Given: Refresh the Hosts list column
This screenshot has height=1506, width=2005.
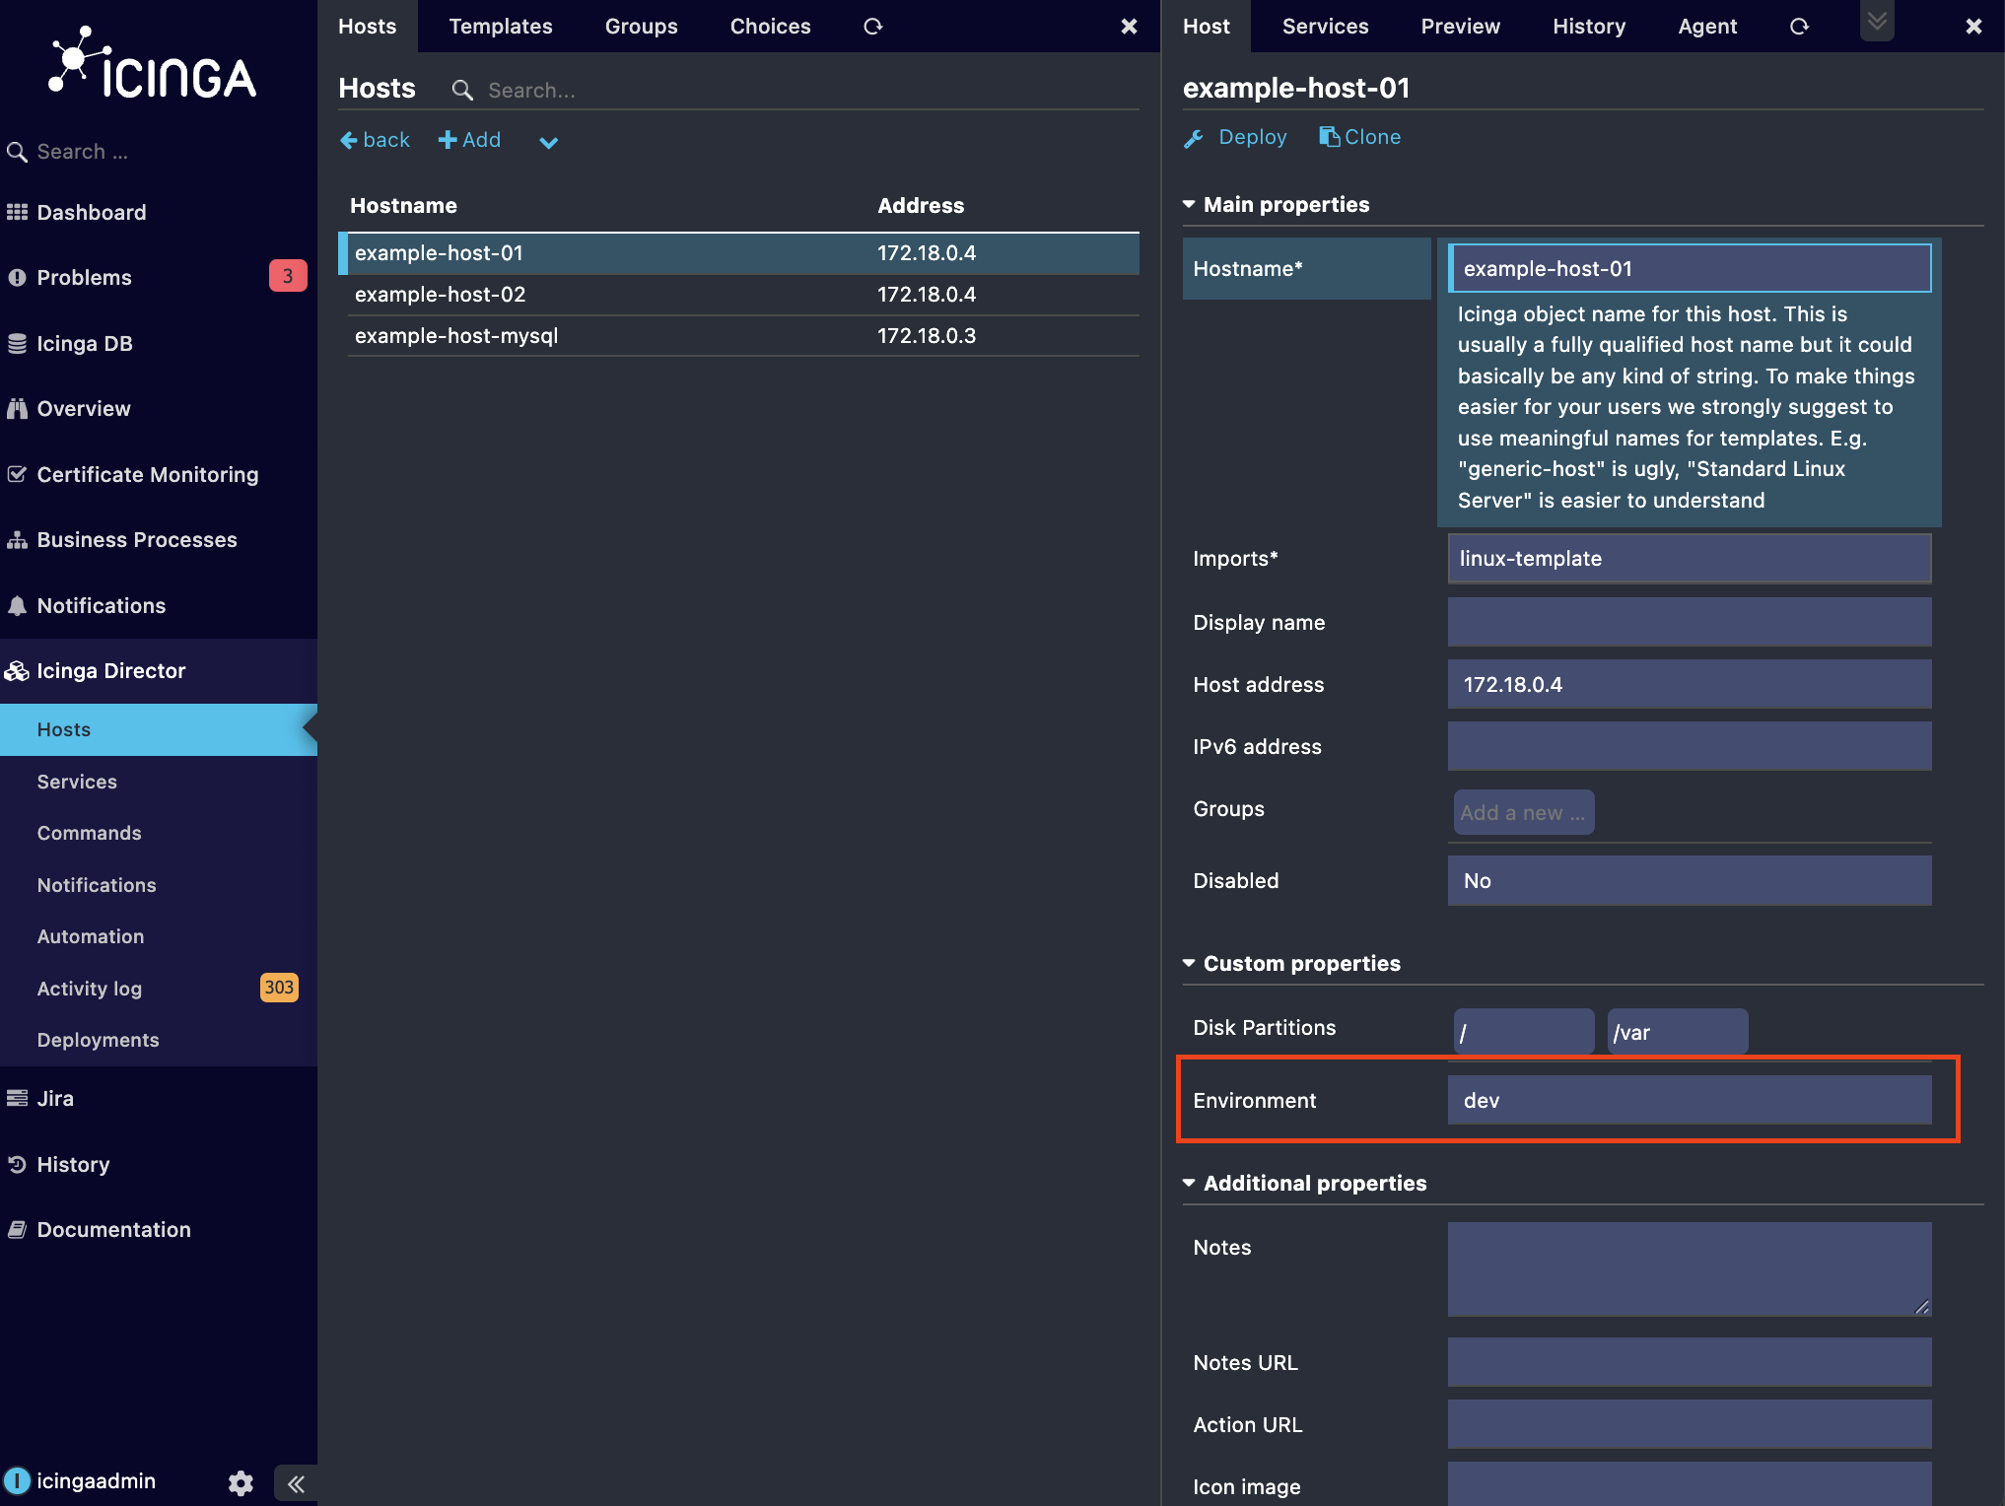Looking at the screenshot, I should [872, 27].
